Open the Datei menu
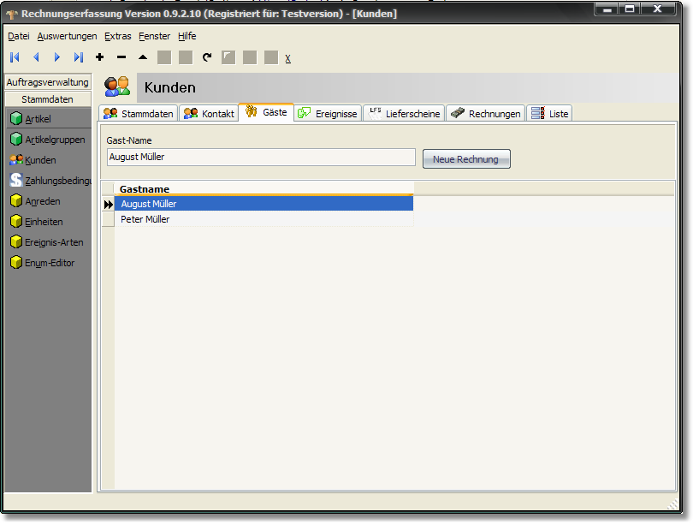Screen dimensions: 693x524 tap(19, 36)
